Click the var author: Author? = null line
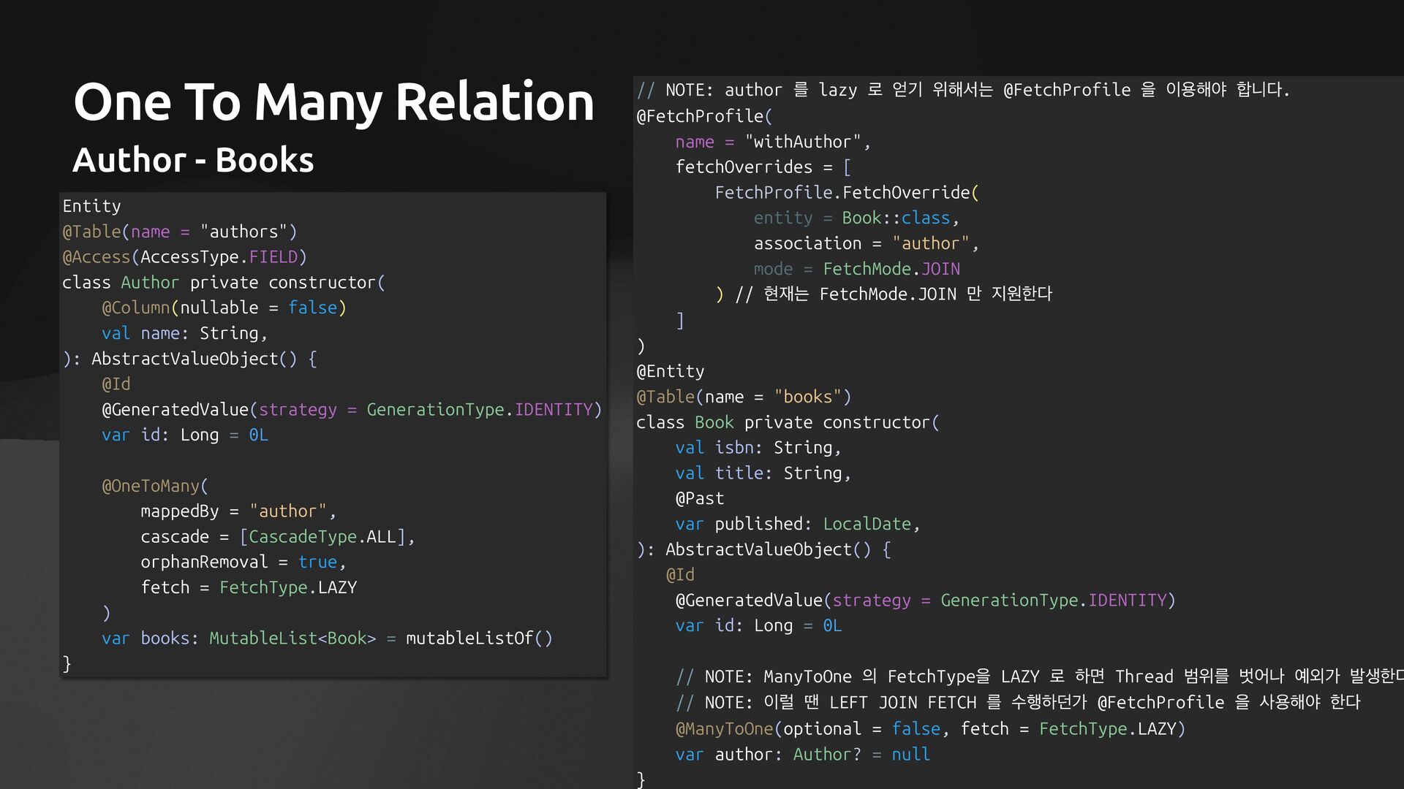 point(802,754)
